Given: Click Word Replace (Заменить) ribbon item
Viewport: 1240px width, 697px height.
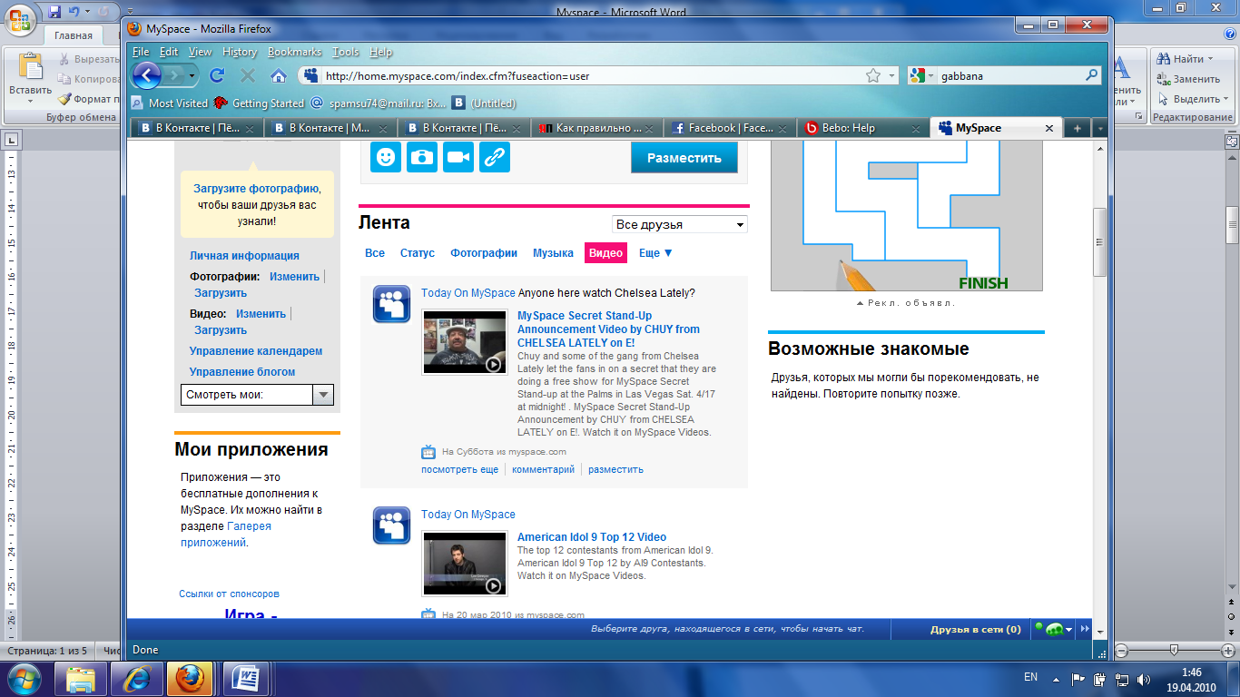Looking at the screenshot, I should pos(1189,79).
